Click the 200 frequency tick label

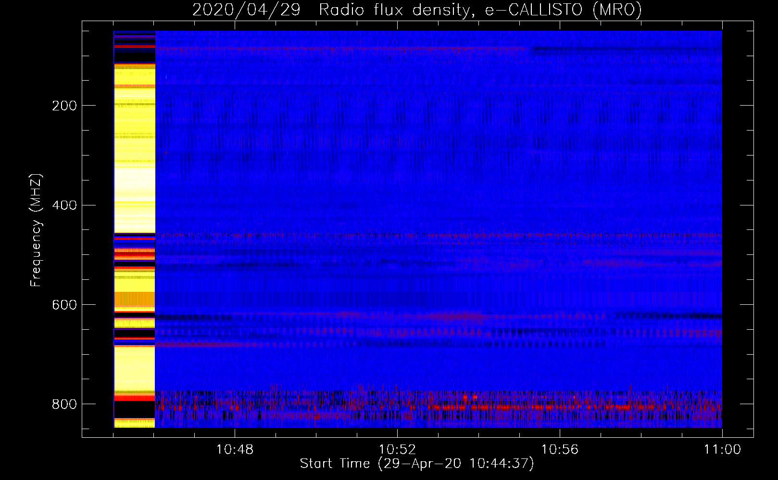(x=64, y=106)
